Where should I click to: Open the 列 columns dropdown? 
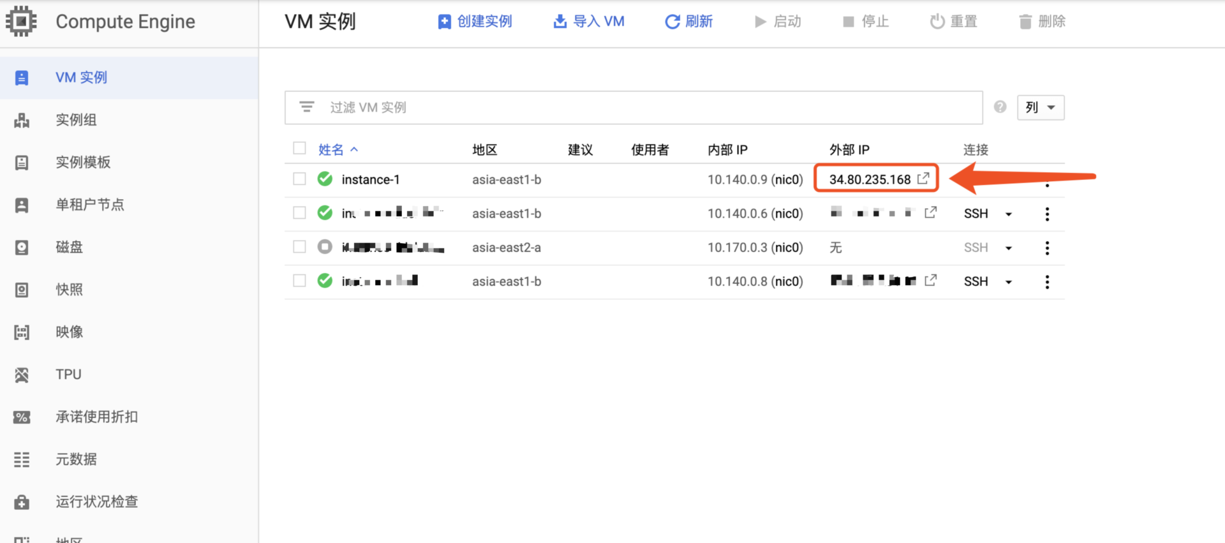[x=1041, y=107]
